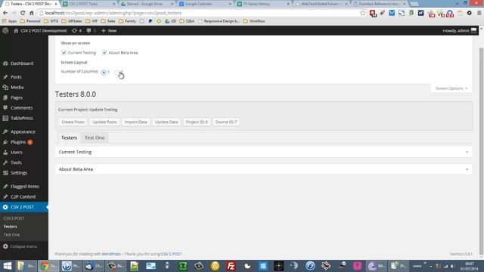Reload the page with refresh icon

point(23,13)
